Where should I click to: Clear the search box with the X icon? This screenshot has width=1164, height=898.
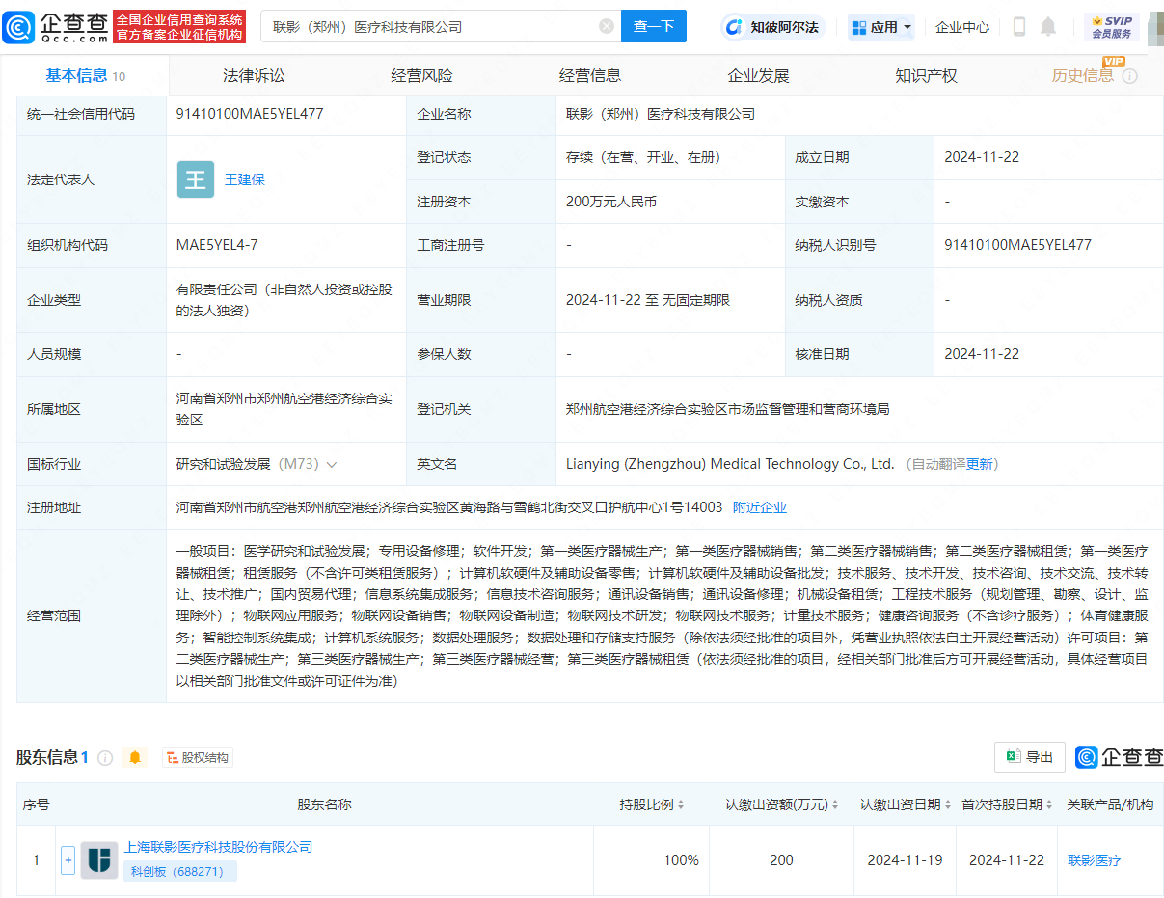[607, 26]
